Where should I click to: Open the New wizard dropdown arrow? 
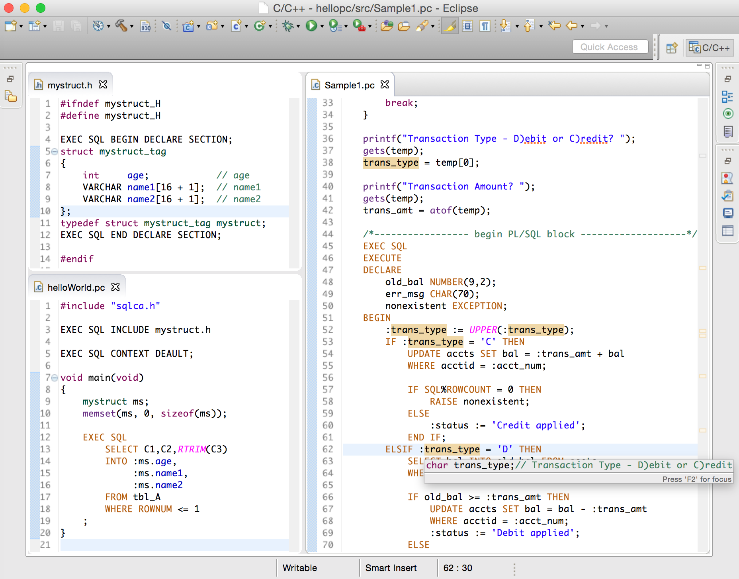coord(21,26)
